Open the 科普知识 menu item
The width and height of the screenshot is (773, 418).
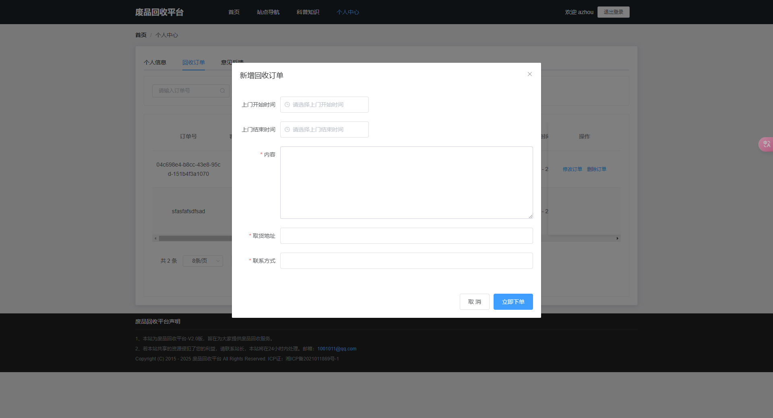pyautogui.click(x=308, y=12)
